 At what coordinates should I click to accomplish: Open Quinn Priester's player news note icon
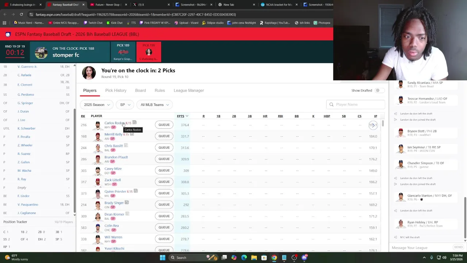coord(135,191)
